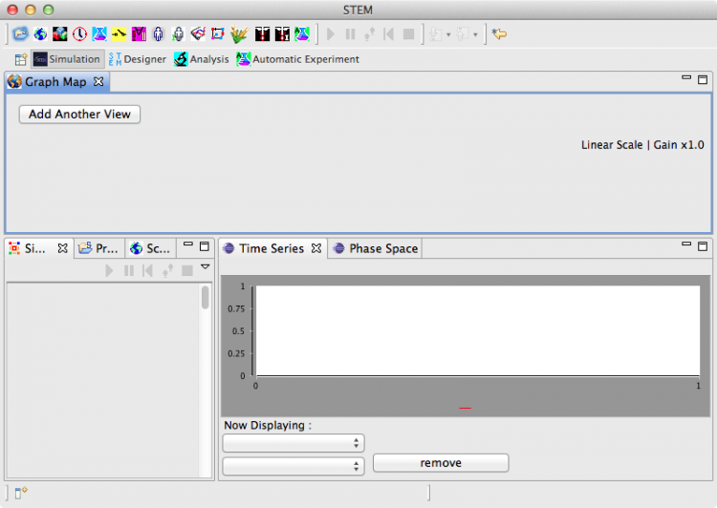This screenshot has height=508, width=717.
Task: Open the second dropdown beside the remove button
Action: (293, 466)
